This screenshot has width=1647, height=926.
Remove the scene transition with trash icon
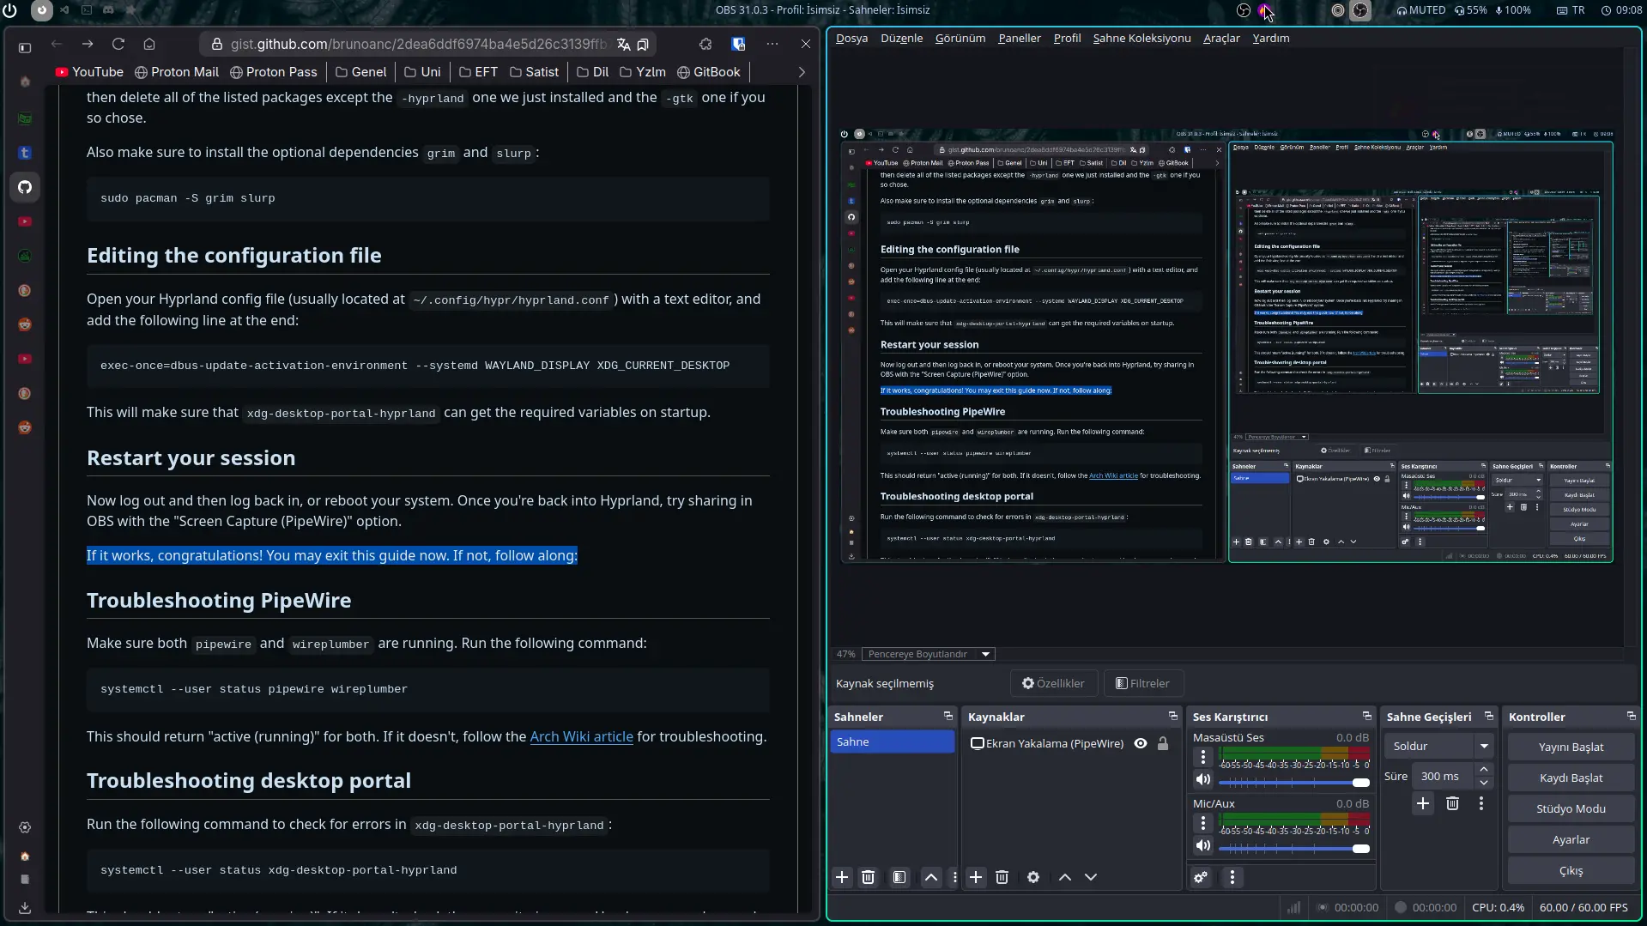1452,803
